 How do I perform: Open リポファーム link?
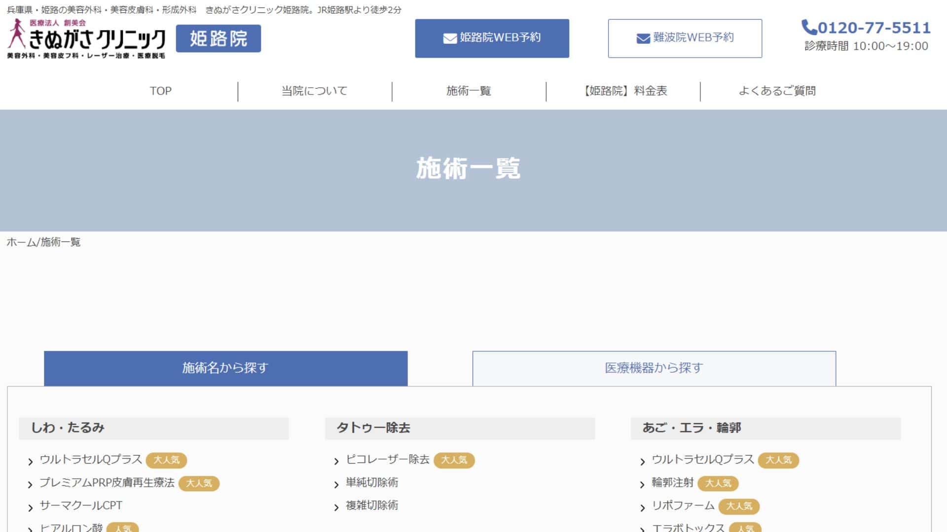683,505
